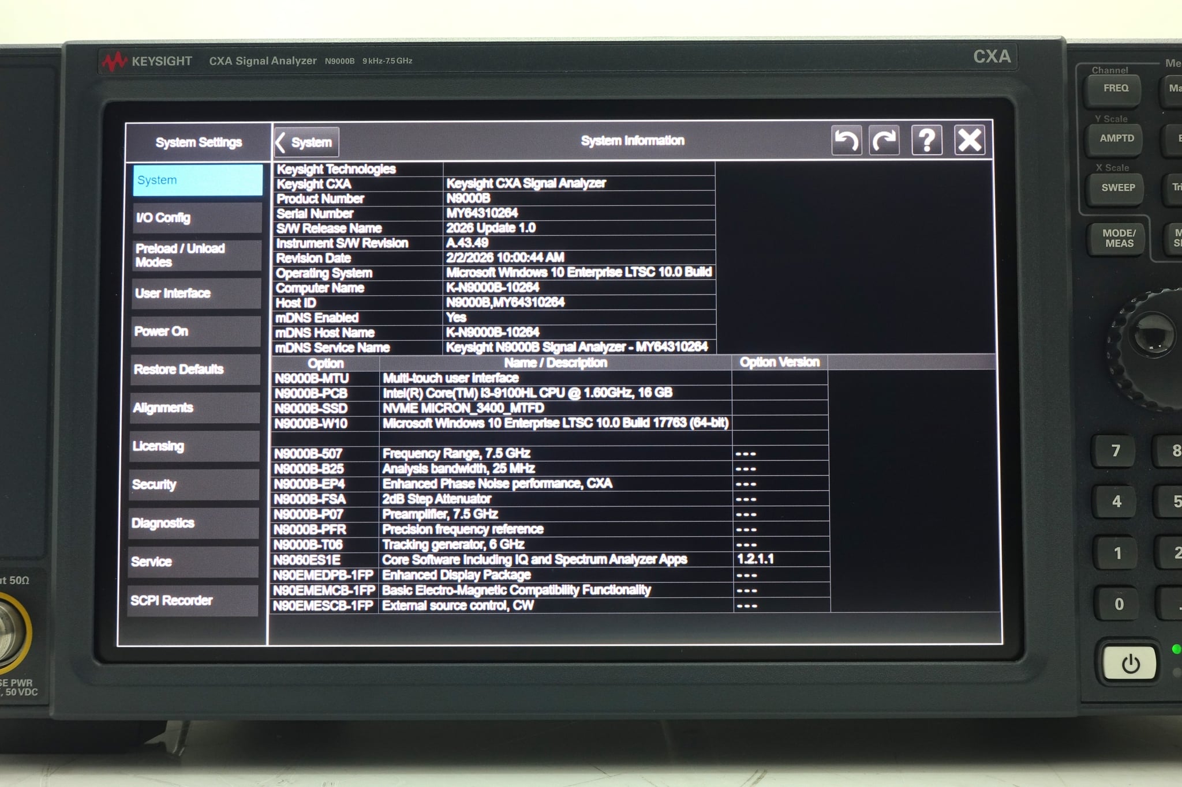Open help with the question mark icon
This screenshot has height=787, width=1182.
[927, 140]
